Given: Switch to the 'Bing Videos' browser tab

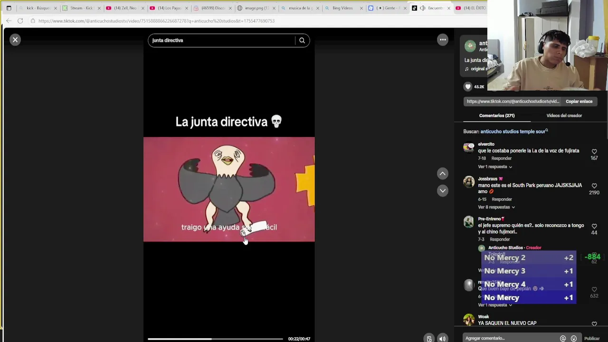Looking at the screenshot, I should coord(342,8).
